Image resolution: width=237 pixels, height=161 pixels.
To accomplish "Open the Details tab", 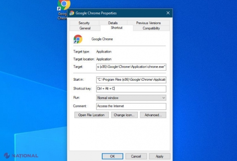I will [x=113, y=23].
